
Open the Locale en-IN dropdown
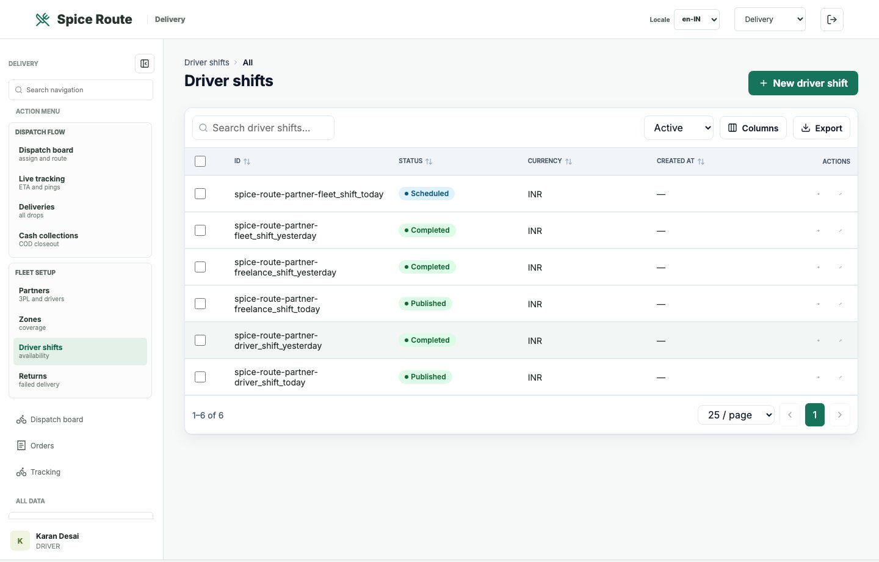696,20
